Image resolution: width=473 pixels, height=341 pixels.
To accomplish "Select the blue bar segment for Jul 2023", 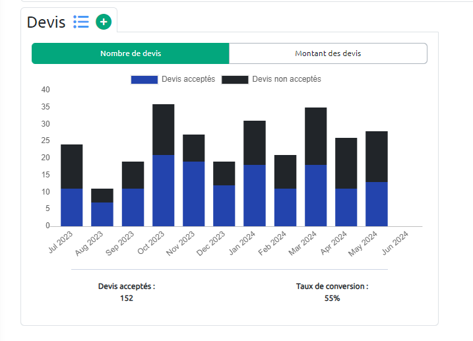I will (x=71, y=207).
